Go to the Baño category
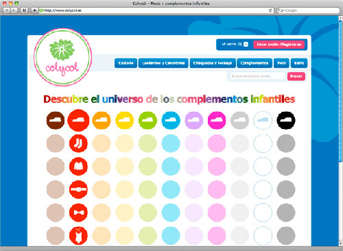The width and height of the screenshot is (343, 251). (299, 63)
